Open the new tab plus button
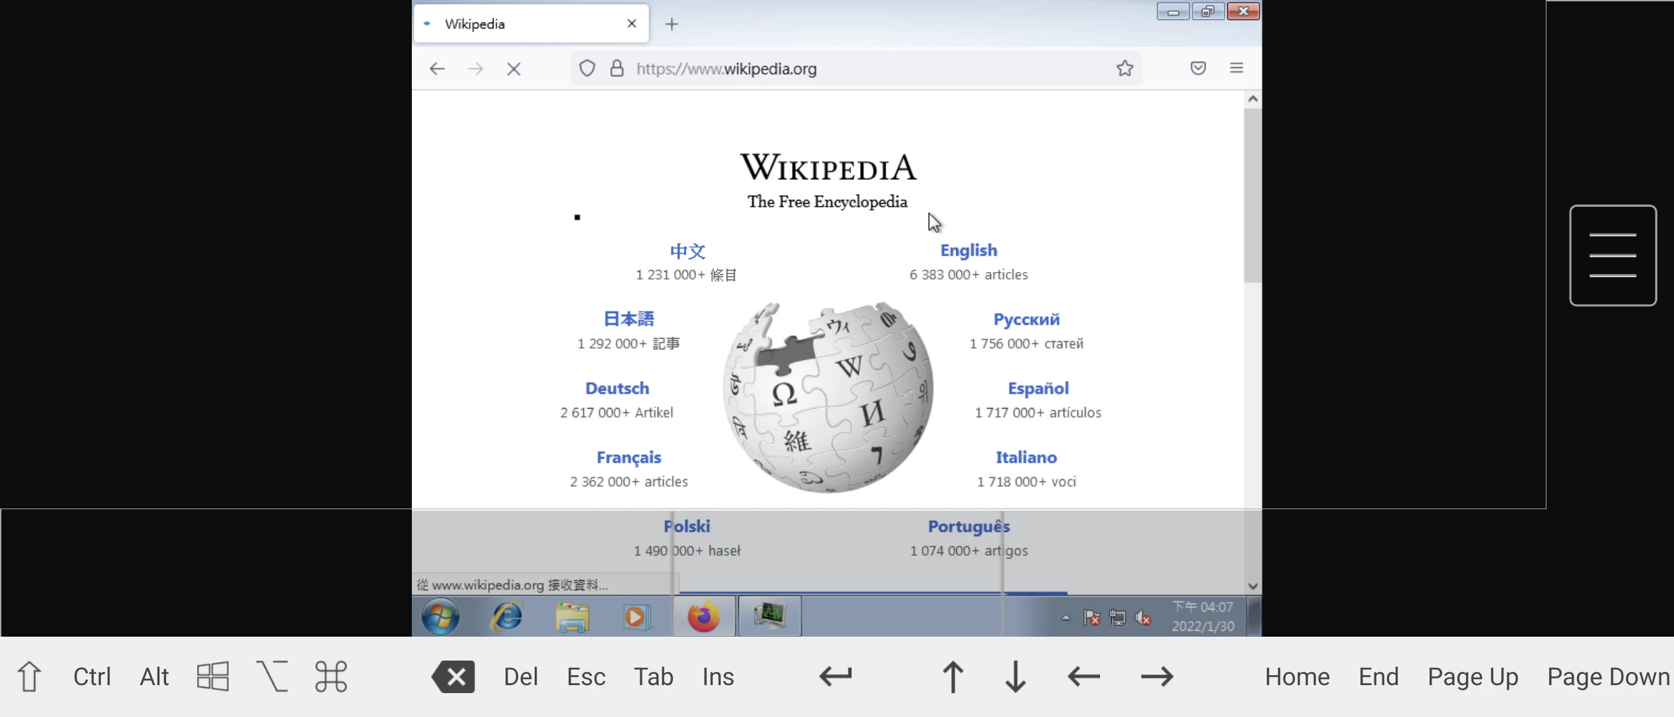The image size is (1674, 717). (672, 25)
